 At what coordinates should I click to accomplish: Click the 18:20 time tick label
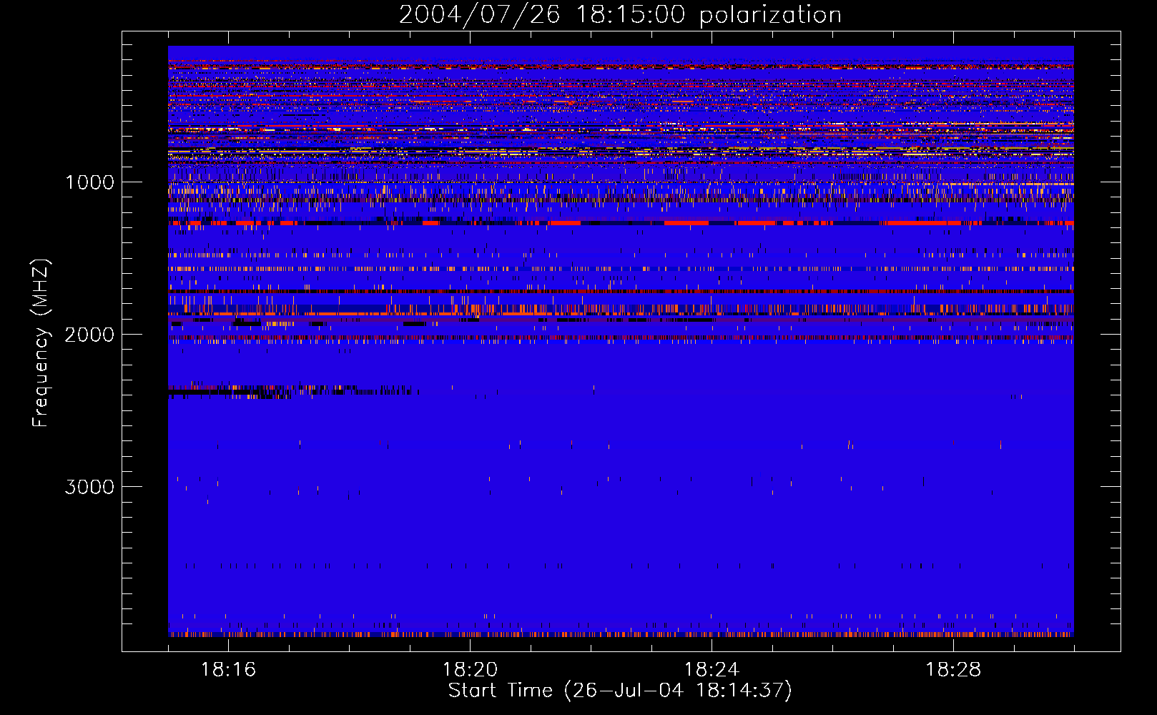470,670
